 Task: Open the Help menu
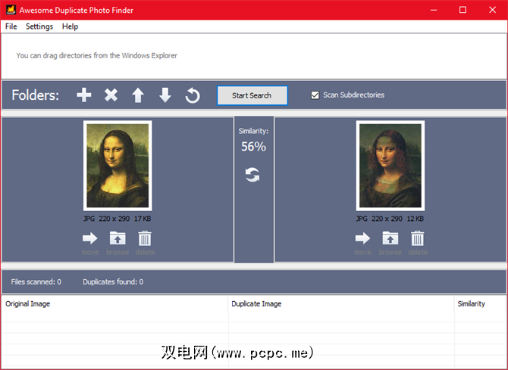(x=70, y=26)
